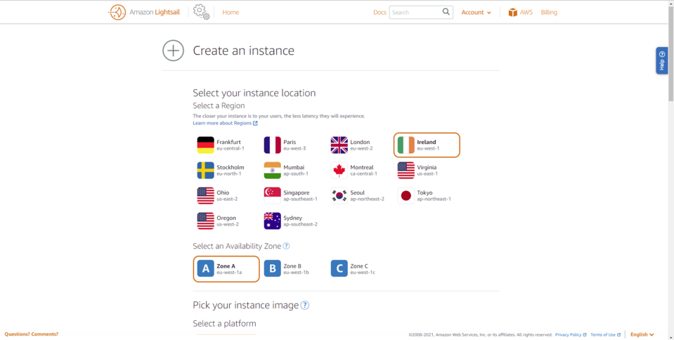Click the Paris French flag icon
This screenshot has width=674, height=340.
point(272,145)
